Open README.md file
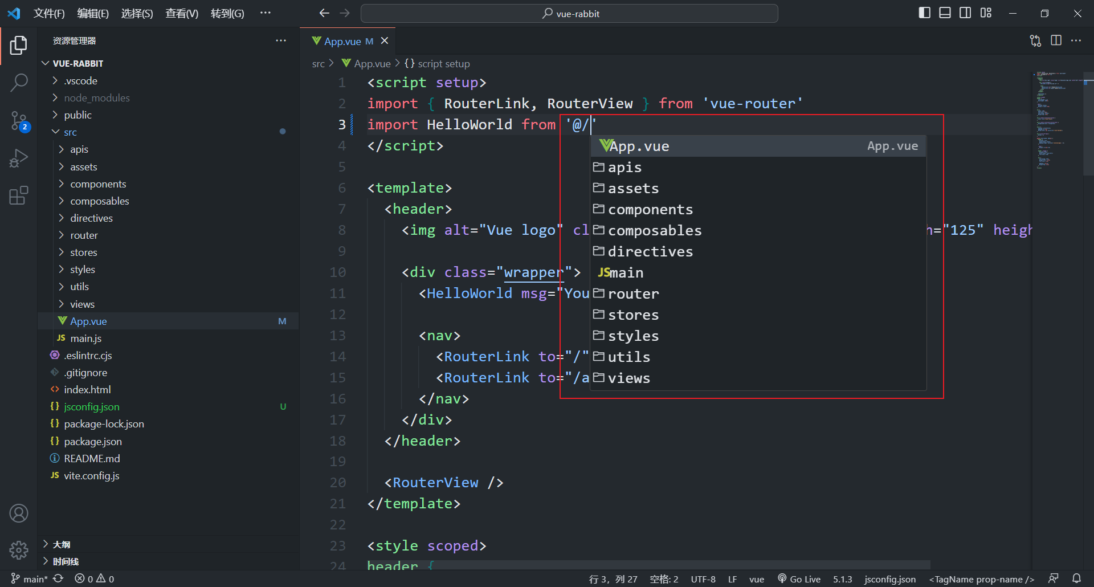1094x587 pixels. (168, 458)
